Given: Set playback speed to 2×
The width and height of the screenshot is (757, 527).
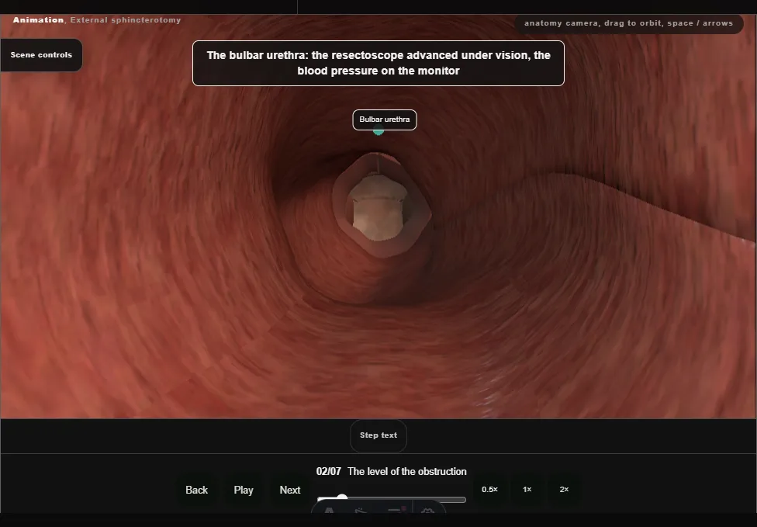Looking at the screenshot, I should pos(564,490).
